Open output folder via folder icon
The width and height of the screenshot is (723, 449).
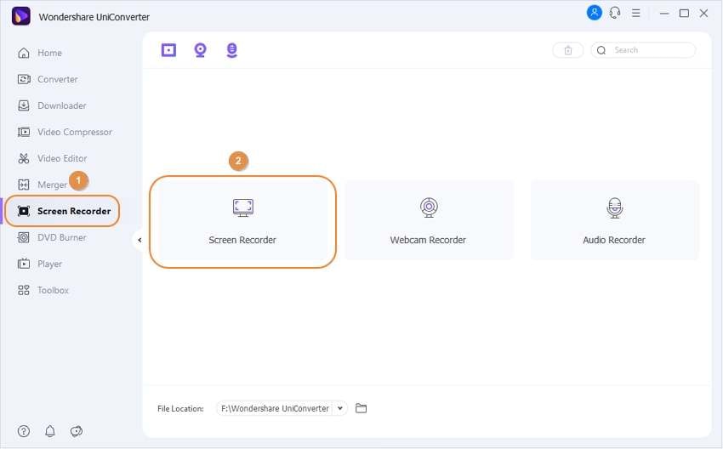[x=361, y=408]
